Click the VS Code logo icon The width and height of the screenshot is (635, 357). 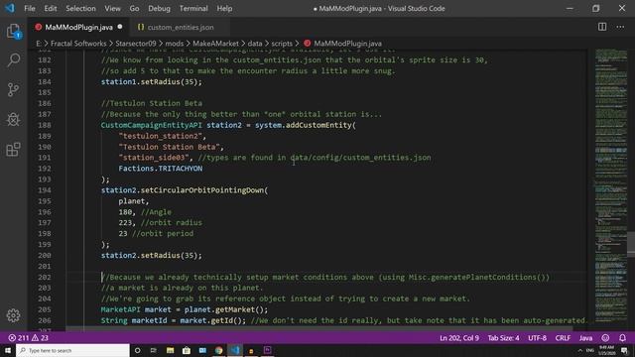pos(10,8)
